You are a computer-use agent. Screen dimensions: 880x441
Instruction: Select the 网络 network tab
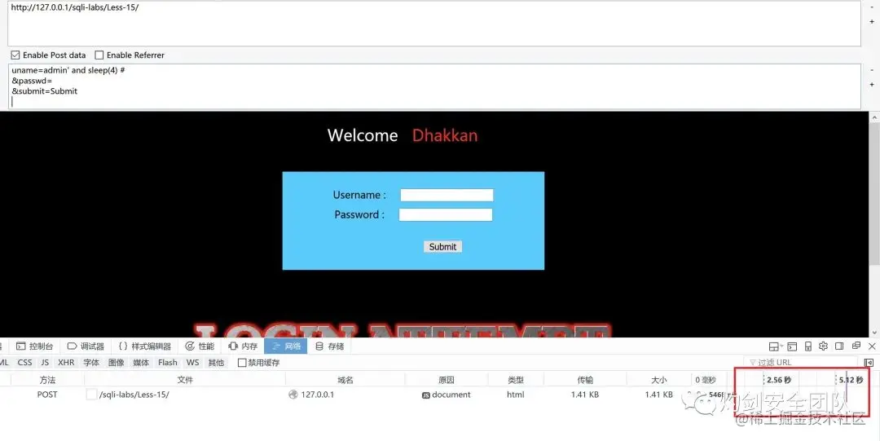286,346
